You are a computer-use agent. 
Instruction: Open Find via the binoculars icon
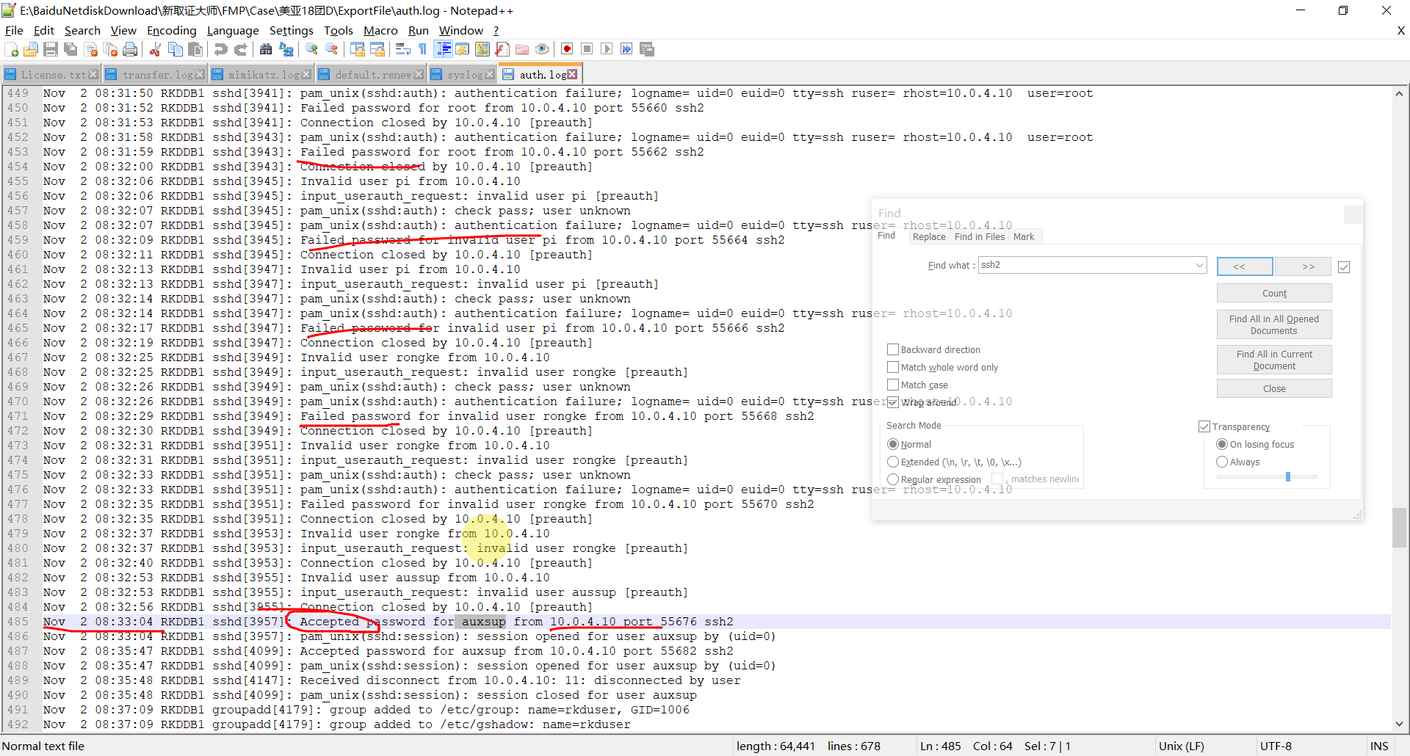point(266,49)
